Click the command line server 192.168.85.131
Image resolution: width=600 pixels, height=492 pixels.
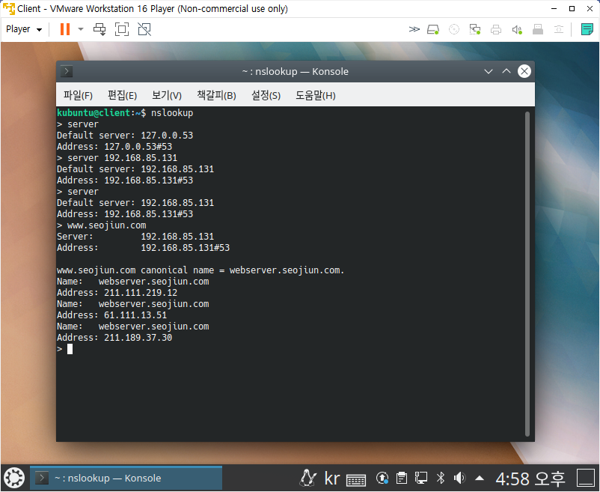point(122,158)
